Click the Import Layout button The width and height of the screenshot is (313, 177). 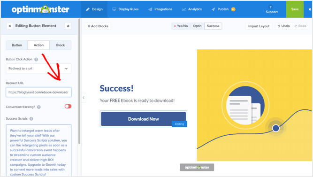click(259, 26)
